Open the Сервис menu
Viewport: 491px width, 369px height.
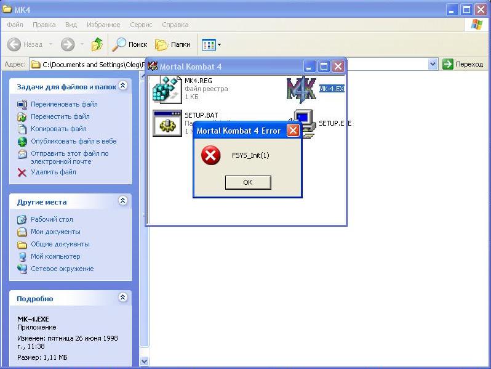[141, 25]
